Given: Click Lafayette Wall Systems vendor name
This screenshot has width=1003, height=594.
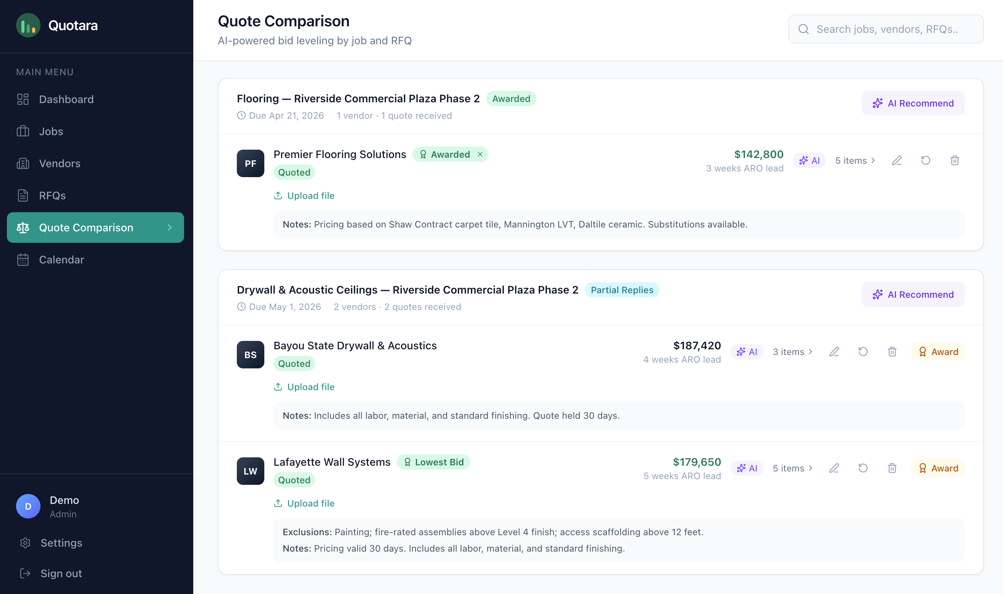Looking at the screenshot, I should (332, 462).
